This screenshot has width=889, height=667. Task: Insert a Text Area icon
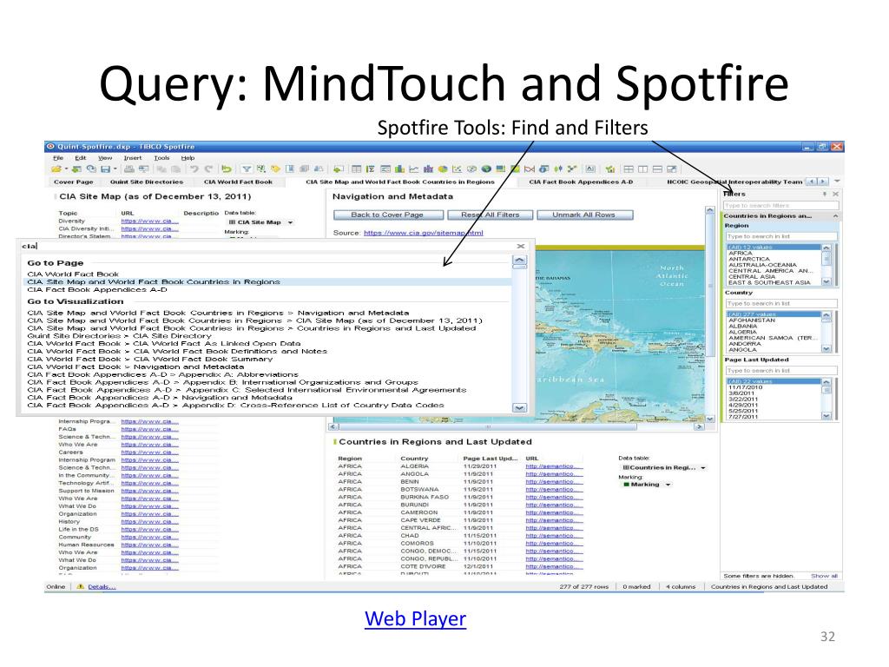(x=589, y=169)
